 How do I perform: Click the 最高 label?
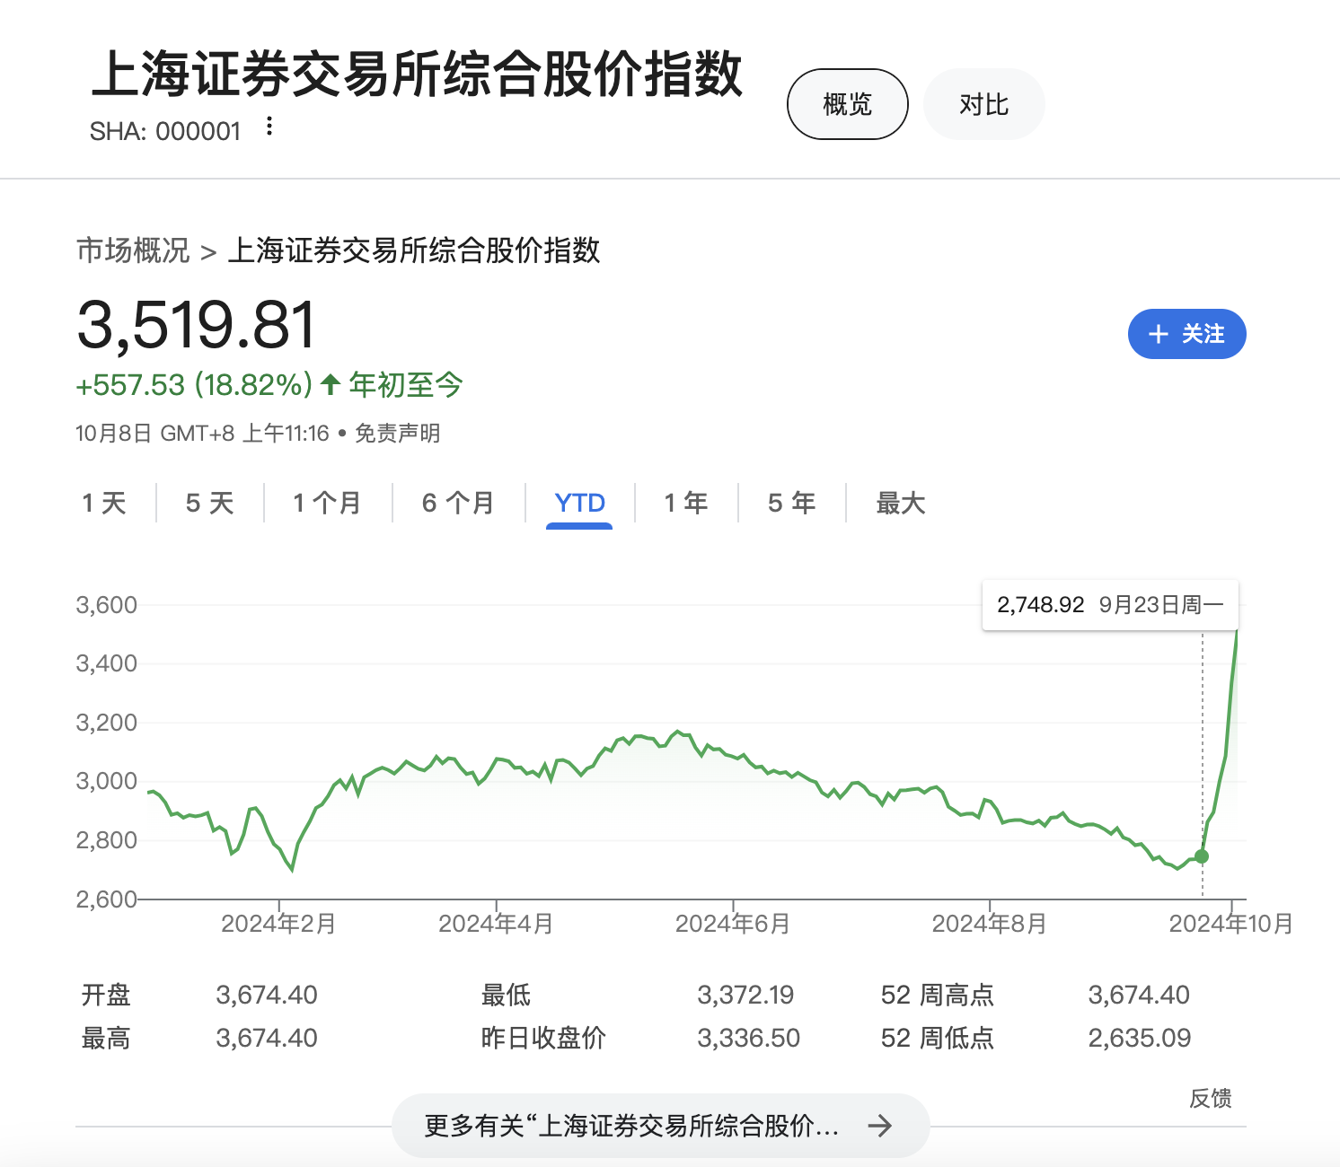(x=106, y=1038)
